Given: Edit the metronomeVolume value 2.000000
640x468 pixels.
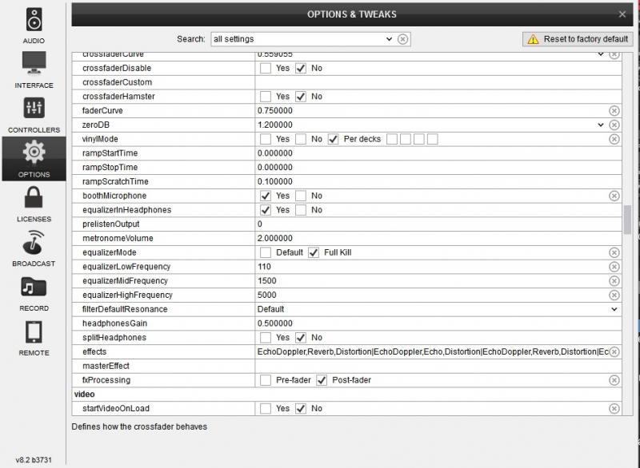Looking at the screenshot, I should pos(275,238).
